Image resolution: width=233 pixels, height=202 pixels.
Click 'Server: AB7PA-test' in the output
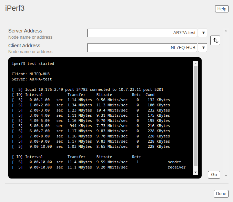32,79
